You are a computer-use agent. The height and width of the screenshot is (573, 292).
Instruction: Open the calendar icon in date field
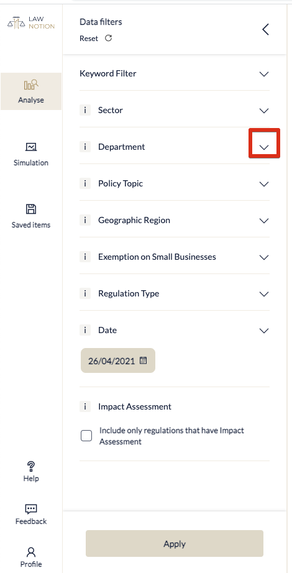(144, 360)
